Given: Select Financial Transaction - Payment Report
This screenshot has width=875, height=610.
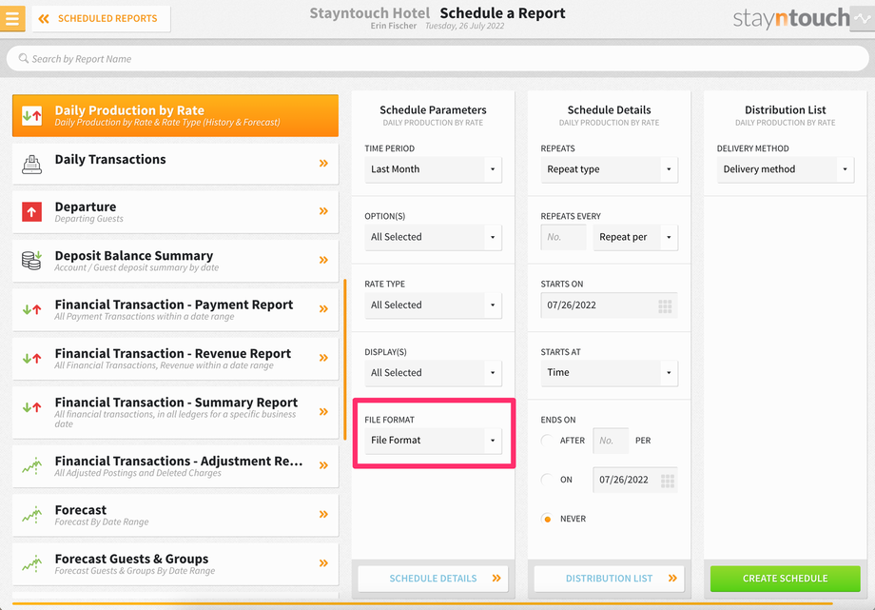Looking at the screenshot, I should 175,309.
